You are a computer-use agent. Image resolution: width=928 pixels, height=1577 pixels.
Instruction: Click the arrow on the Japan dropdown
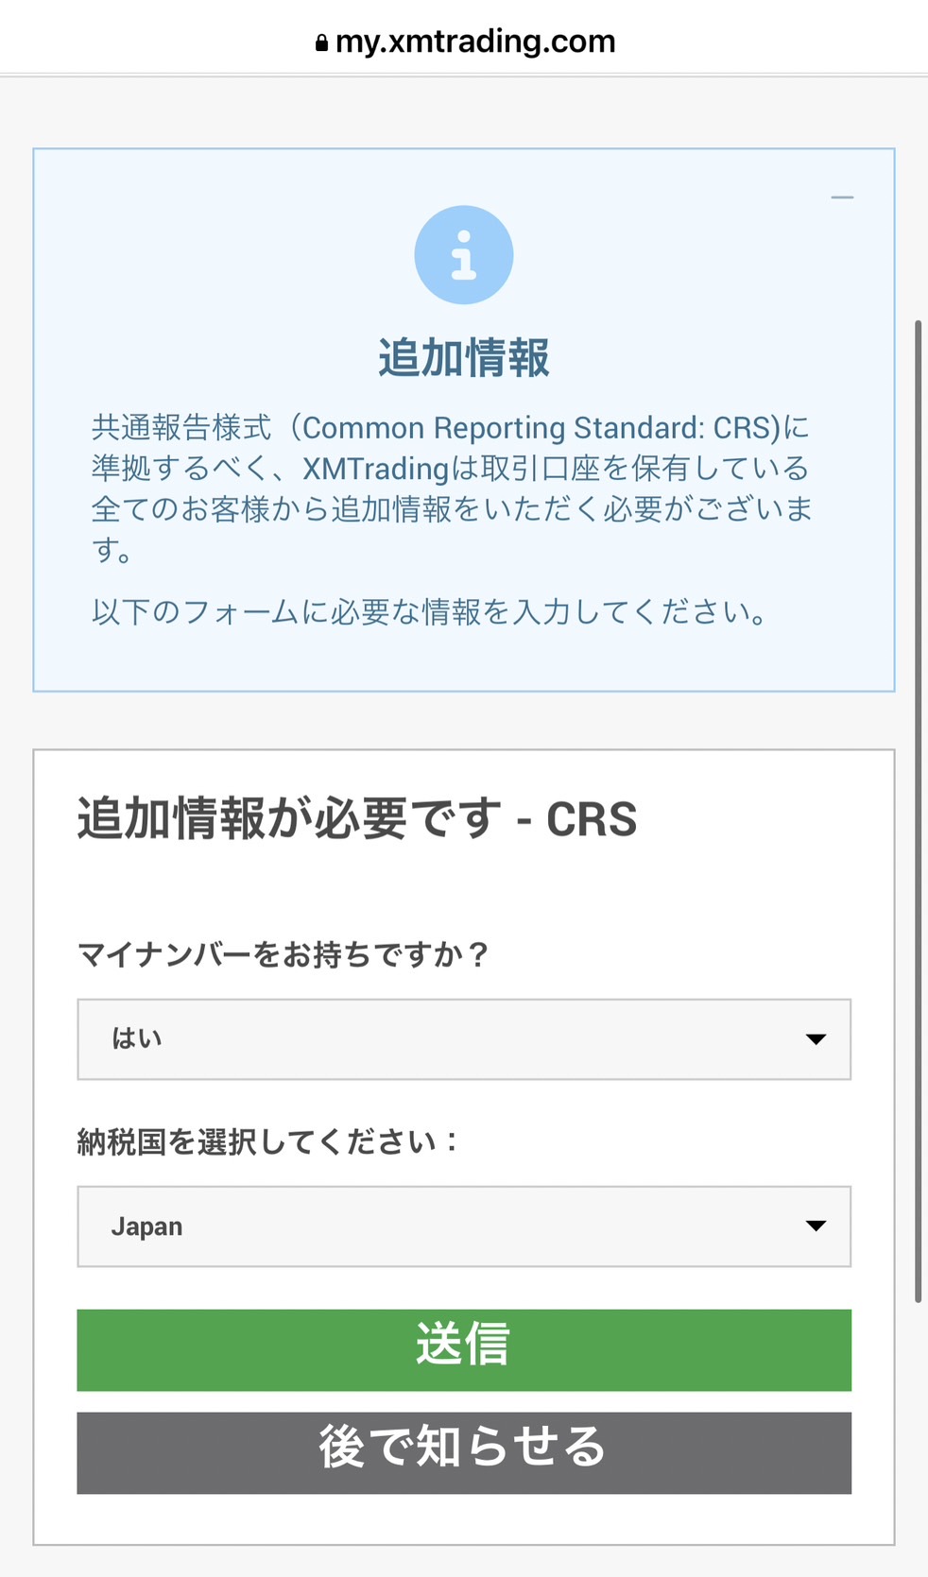[816, 1226]
